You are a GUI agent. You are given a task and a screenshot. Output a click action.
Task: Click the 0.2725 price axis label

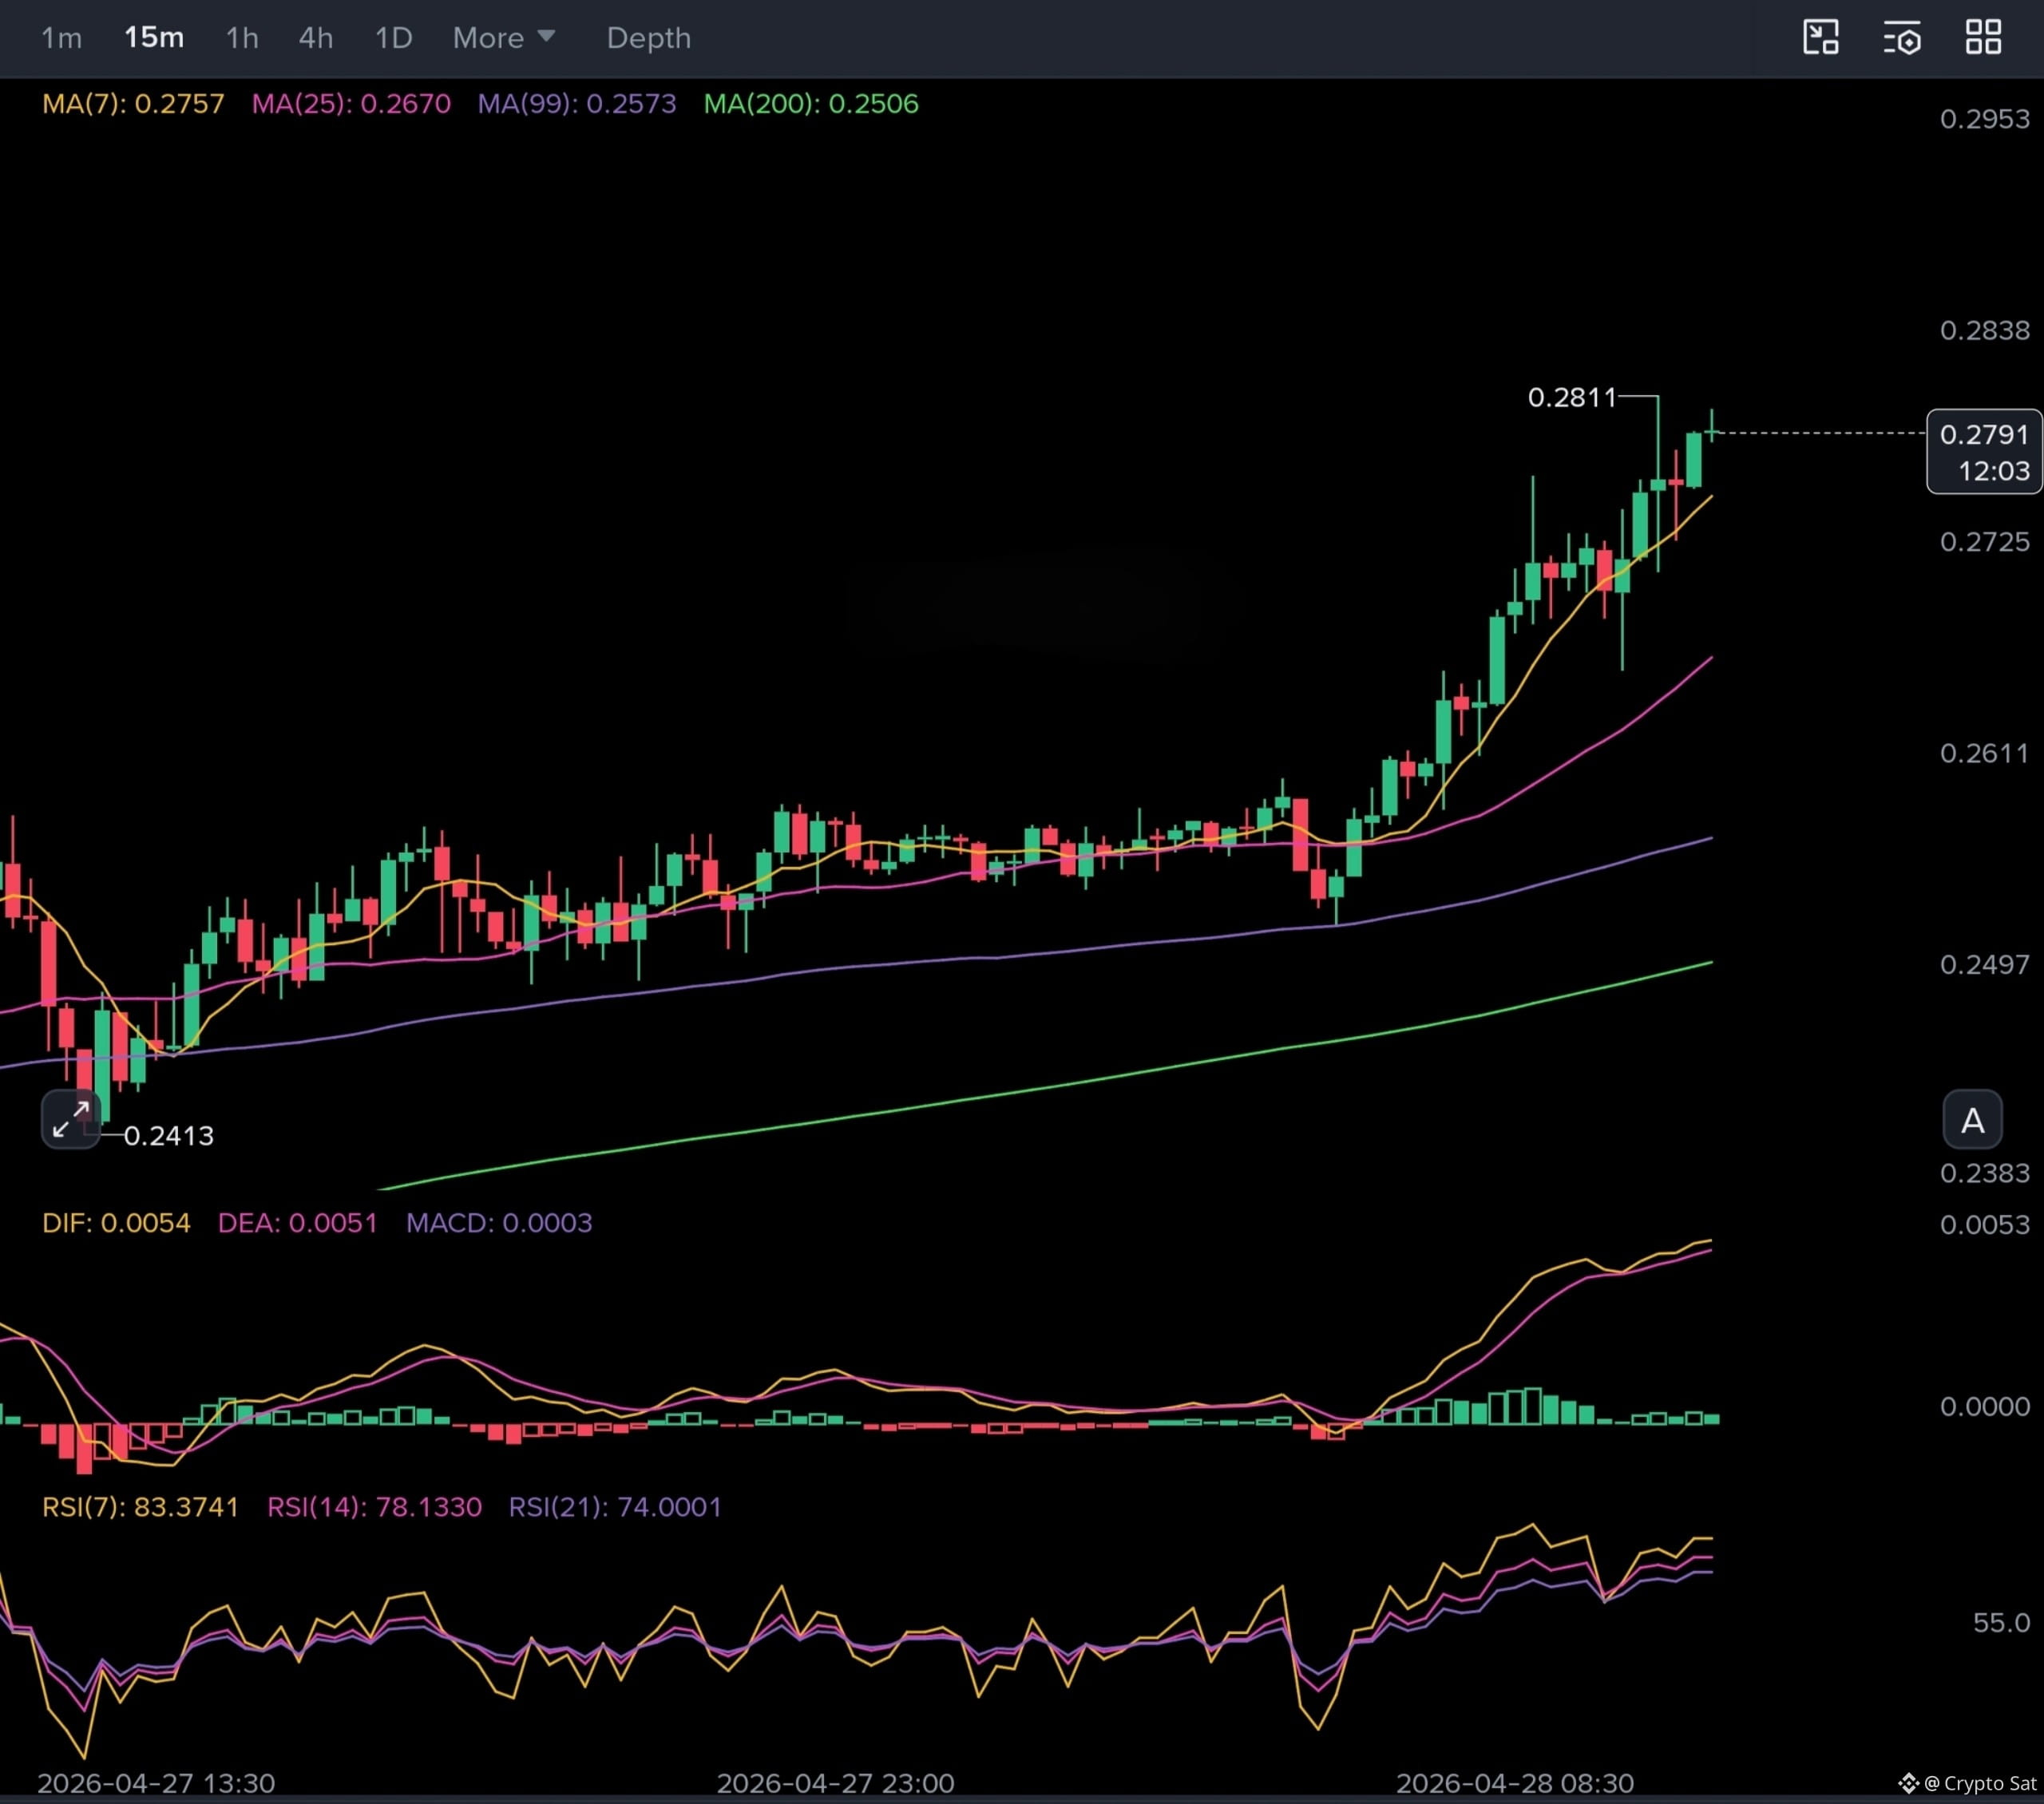click(1985, 542)
